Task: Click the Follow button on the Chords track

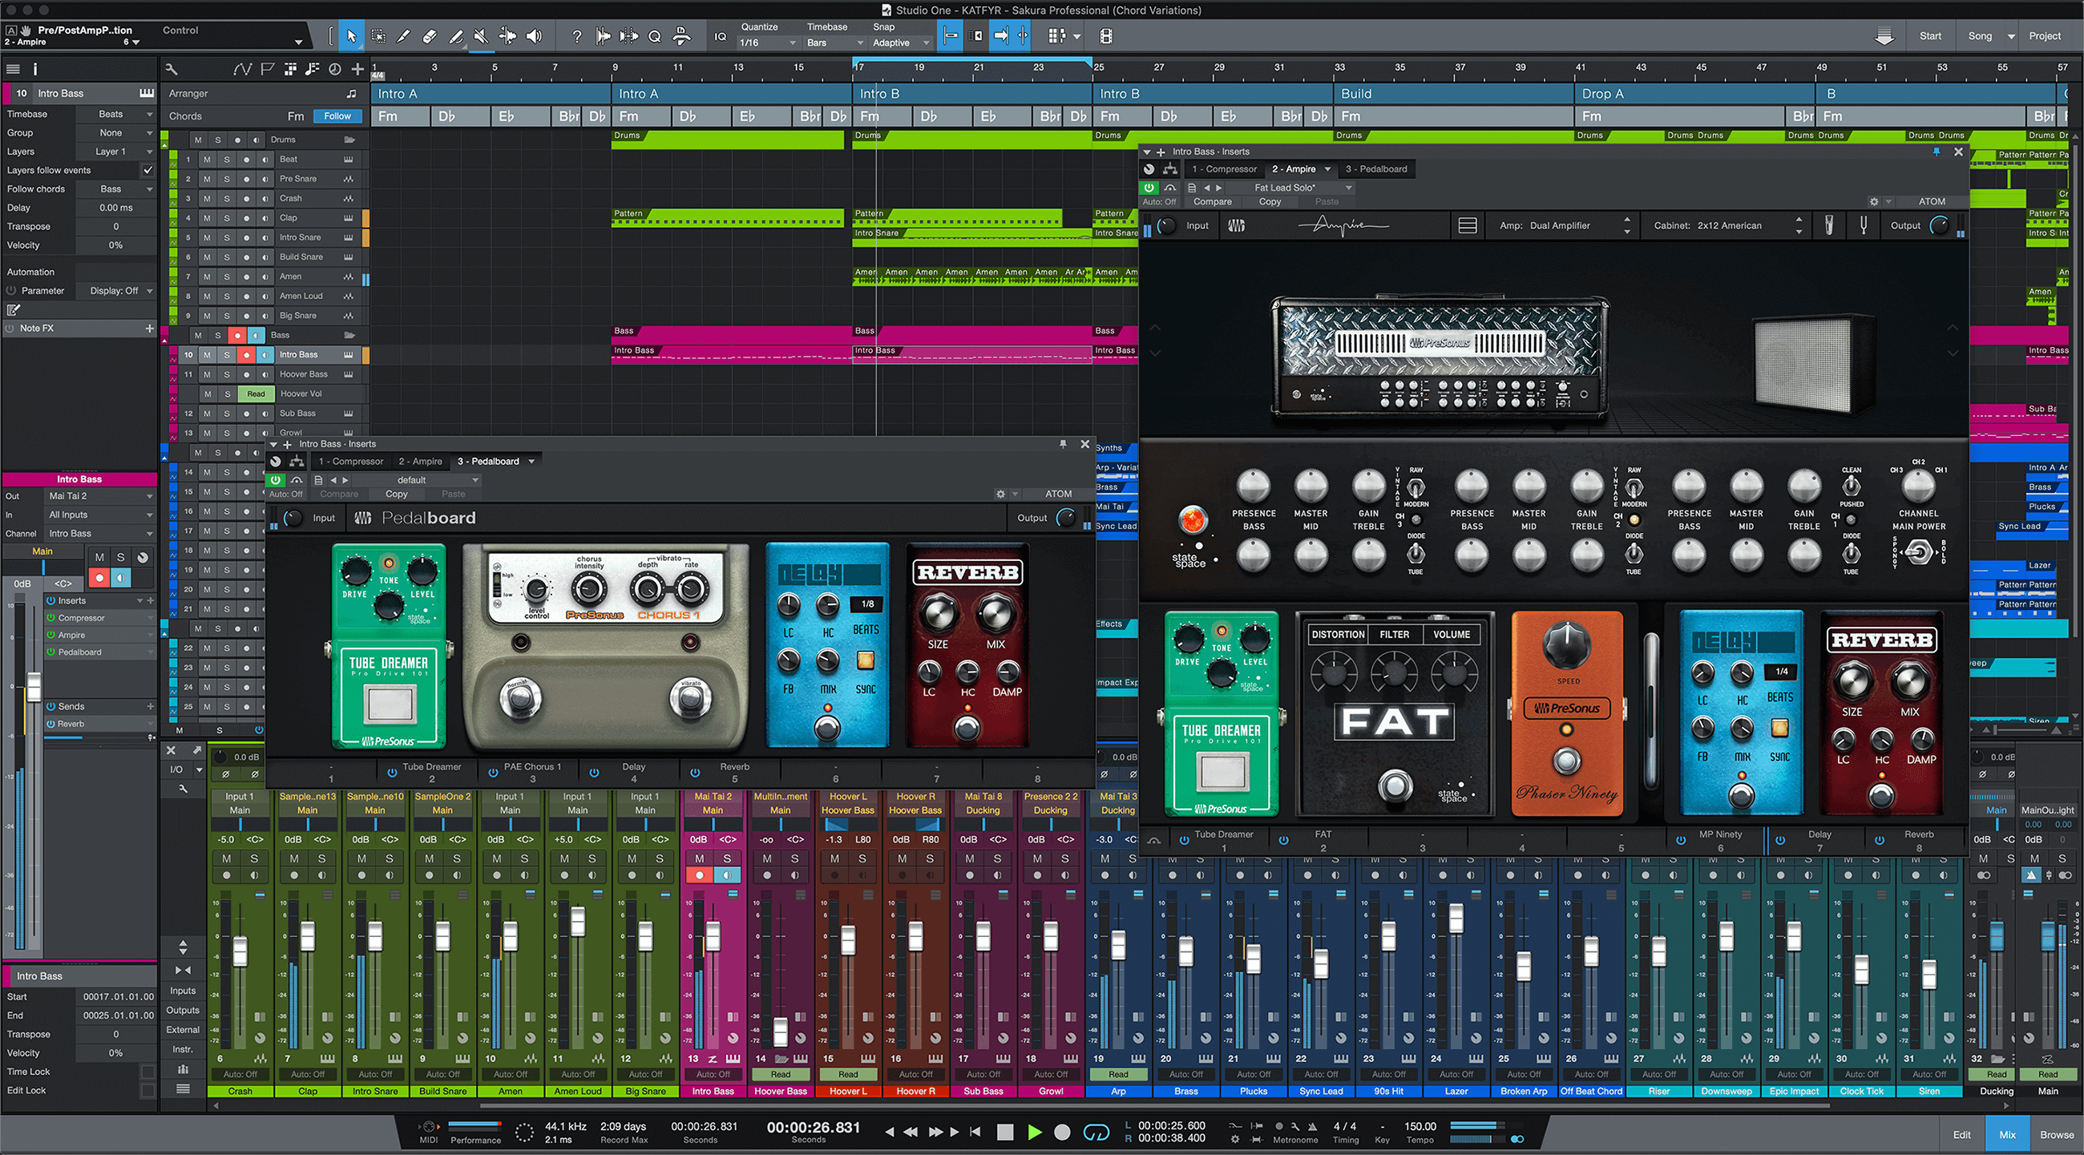Action: tap(337, 115)
